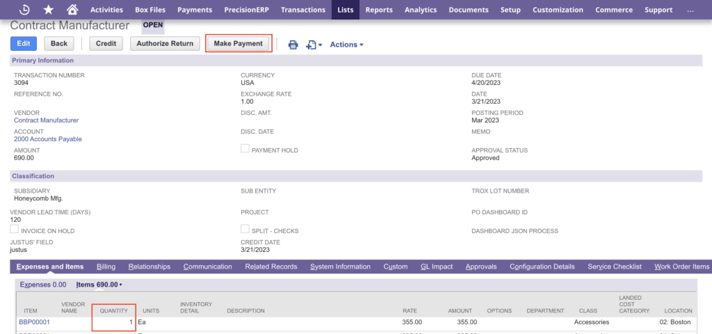The image size is (712, 334).
Task: Open the overflow menu with three dots
Action: (x=690, y=10)
